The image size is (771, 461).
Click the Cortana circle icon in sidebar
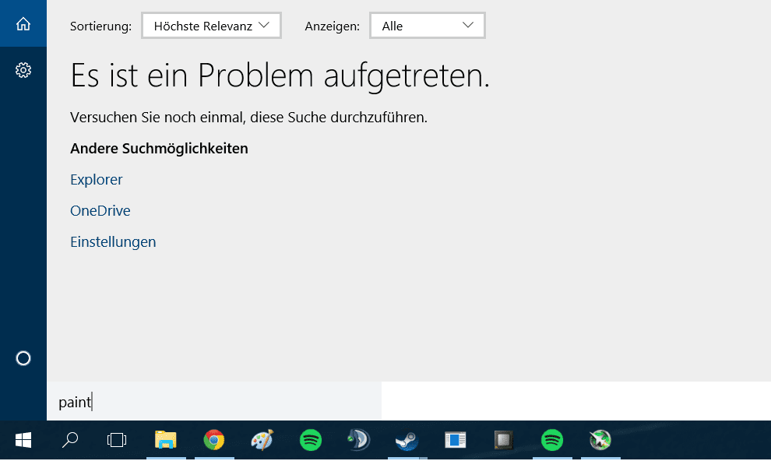point(23,358)
